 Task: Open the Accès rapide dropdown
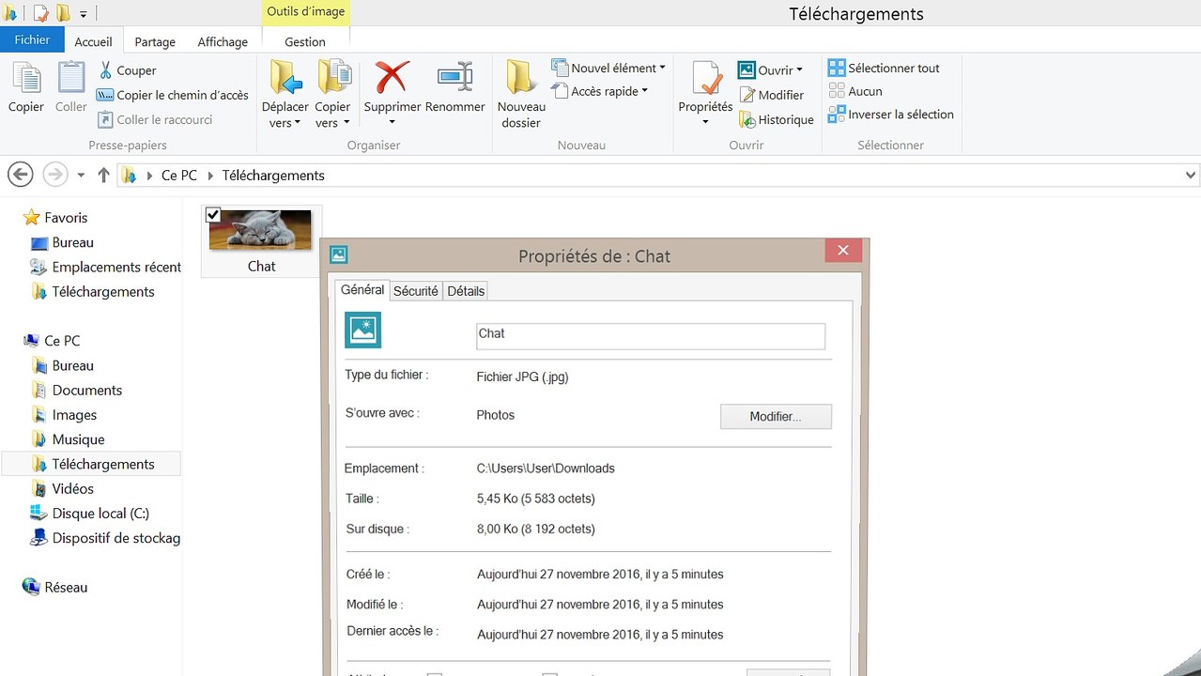point(601,91)
